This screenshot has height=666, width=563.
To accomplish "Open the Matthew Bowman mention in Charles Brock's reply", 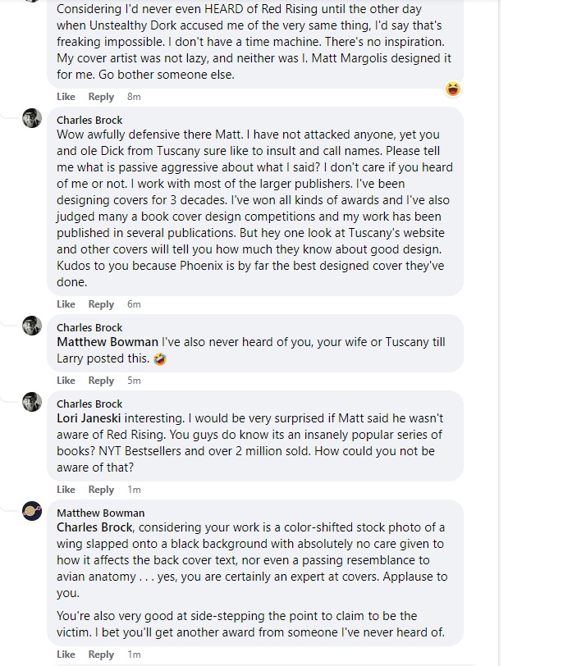I will pos(107,342).
